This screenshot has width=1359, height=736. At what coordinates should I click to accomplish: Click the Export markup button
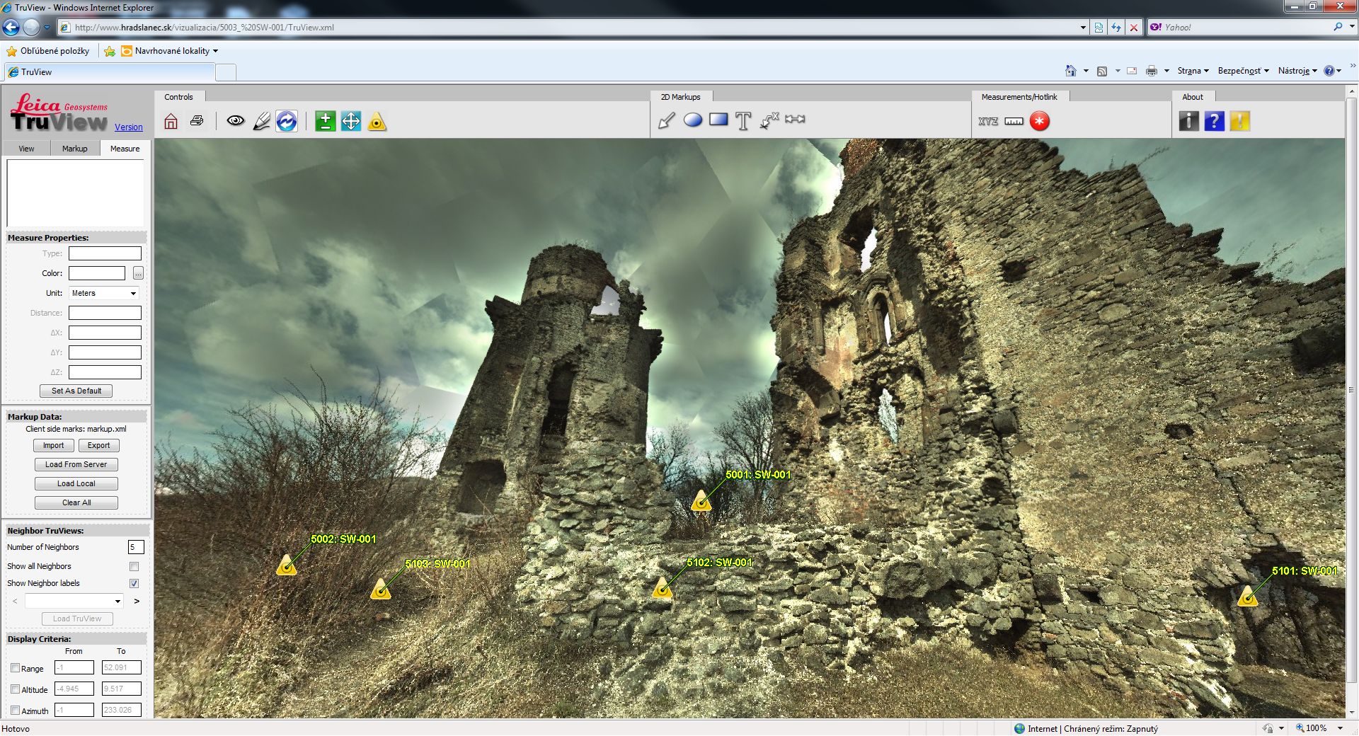(99, 445)
